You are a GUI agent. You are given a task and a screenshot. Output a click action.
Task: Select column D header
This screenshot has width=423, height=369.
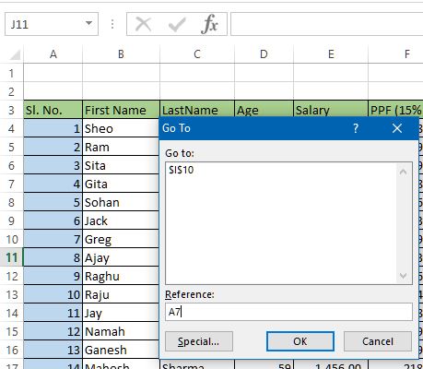point(264,54)
